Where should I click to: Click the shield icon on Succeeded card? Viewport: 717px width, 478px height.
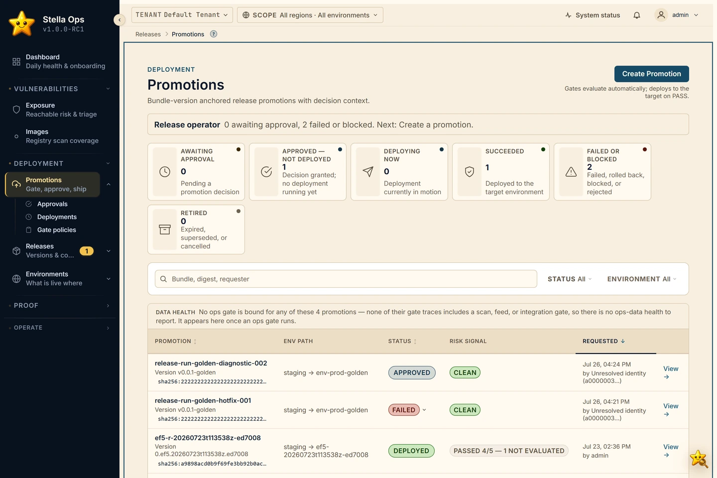470,172
